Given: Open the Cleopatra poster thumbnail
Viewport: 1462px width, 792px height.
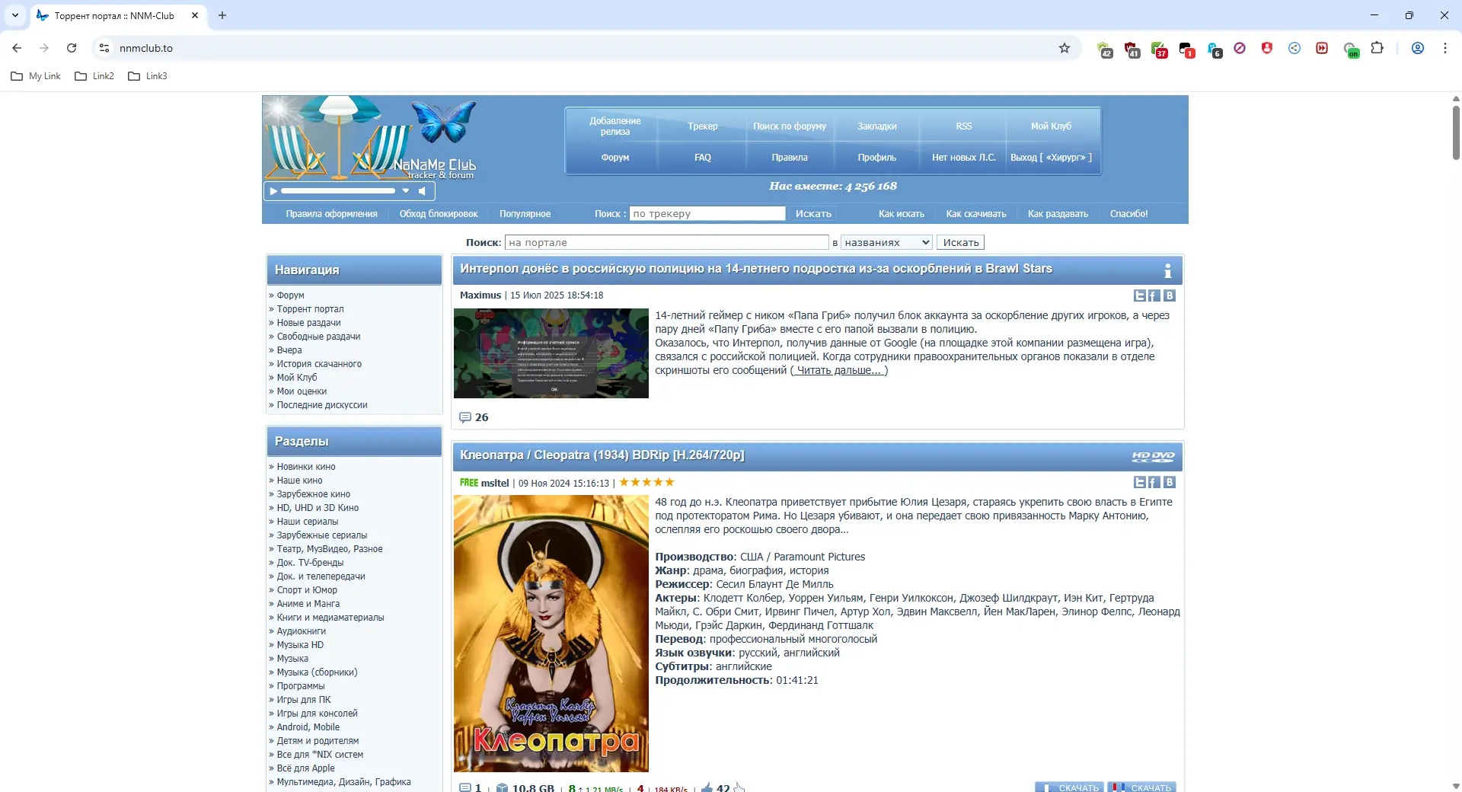Looking at the screenshot, I should [551, 634].
